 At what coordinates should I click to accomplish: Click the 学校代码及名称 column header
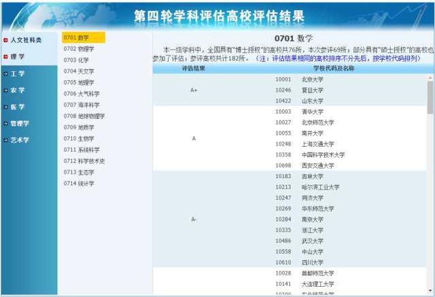pos(334,69)
